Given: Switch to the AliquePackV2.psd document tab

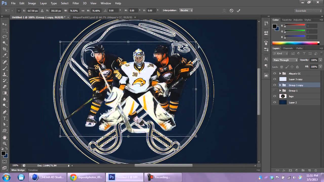Looking at the screenshot, I should [x=103, y=17].
